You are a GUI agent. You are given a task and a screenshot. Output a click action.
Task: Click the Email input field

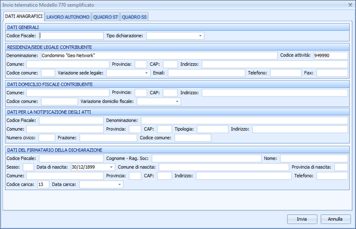point(206,73)
